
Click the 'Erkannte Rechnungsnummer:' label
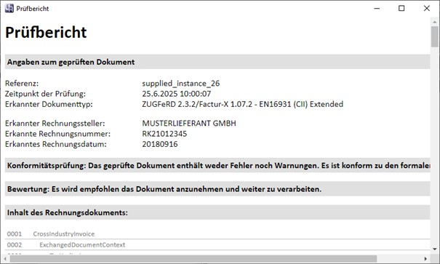click(57, 134)
